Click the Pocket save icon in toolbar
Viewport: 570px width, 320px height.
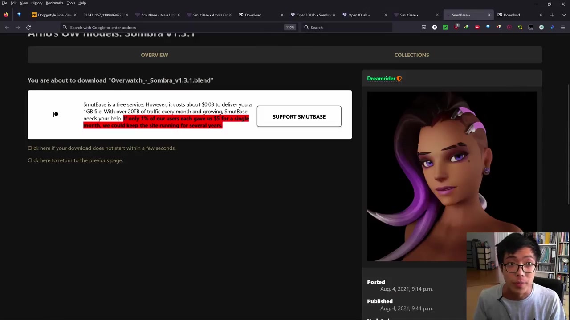423,28
